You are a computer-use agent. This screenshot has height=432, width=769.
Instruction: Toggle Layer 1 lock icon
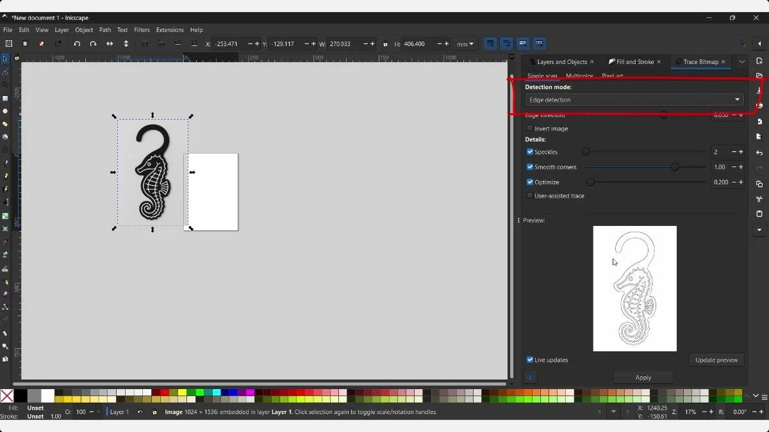(x=154, y=412)
